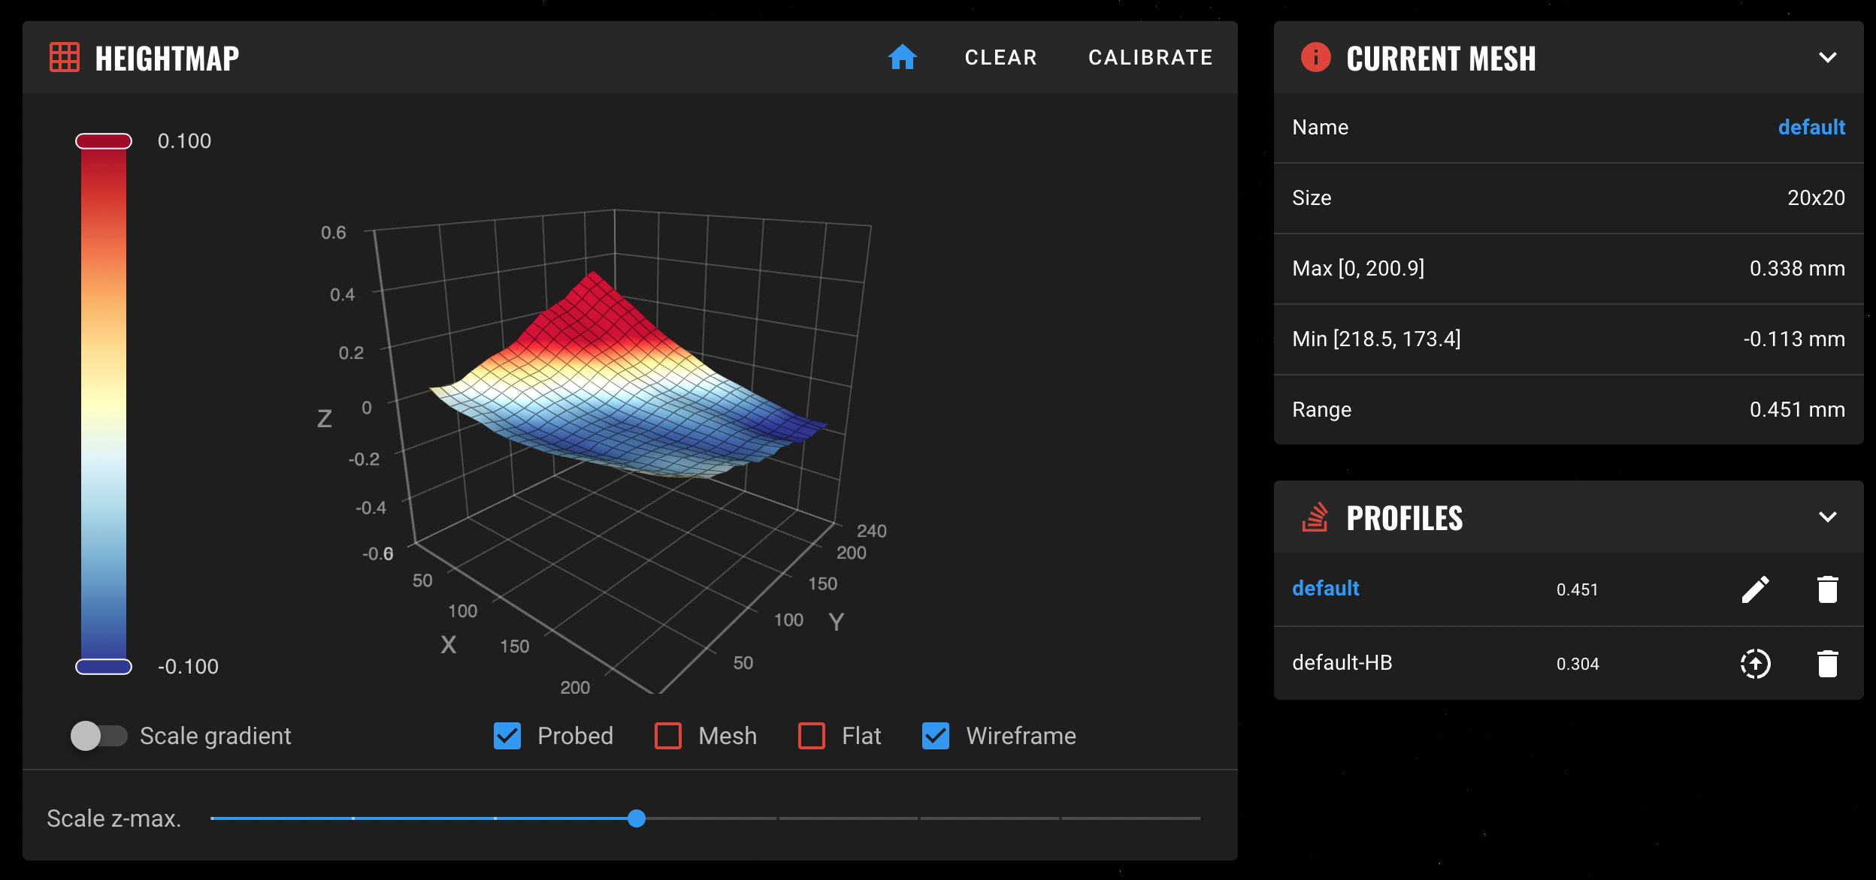1876x880 pixels.
Task: Click the CLEAR button
Action: (1001, 58)
